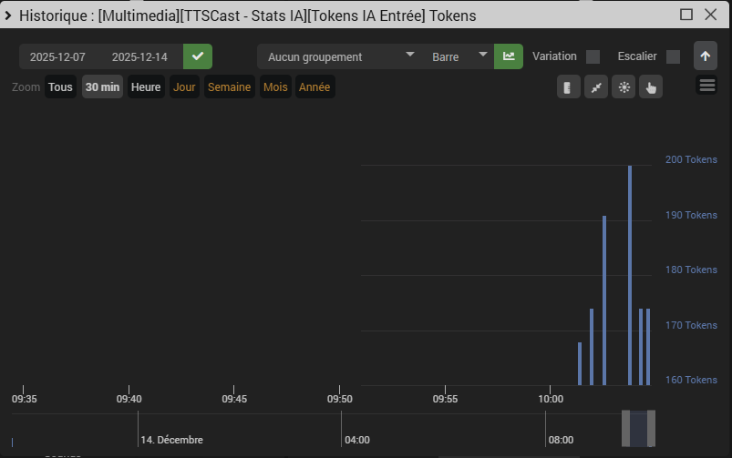The width and height of the screenshot is (732, 458).
Task: Set zoom range to 'Semaine'
Action: coord(229,87)
